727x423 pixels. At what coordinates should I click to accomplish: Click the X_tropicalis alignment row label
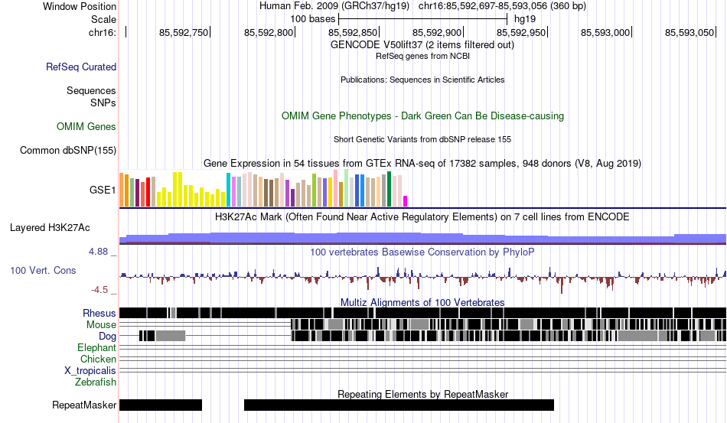coord(90,371)
